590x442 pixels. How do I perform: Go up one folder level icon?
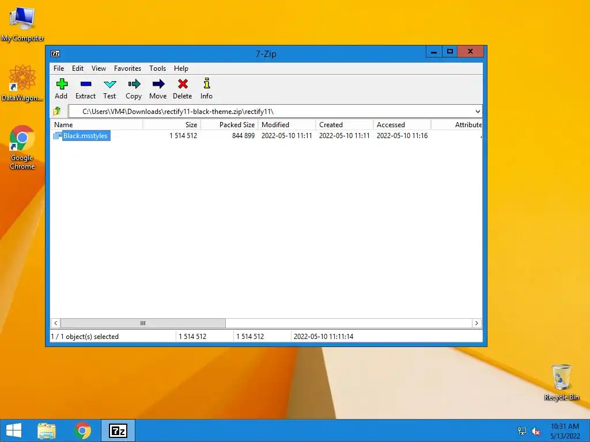[x=57, y=111]
